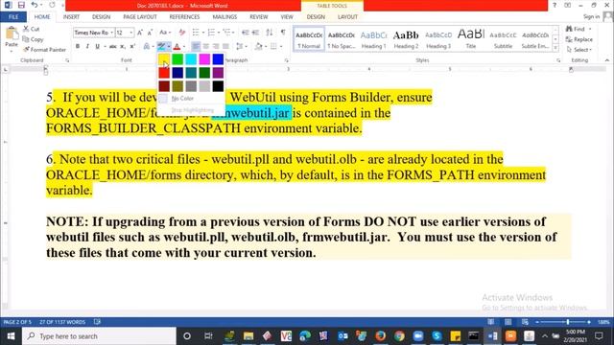
Task: Toggle Superscript formatting
Action: (132, 47)
